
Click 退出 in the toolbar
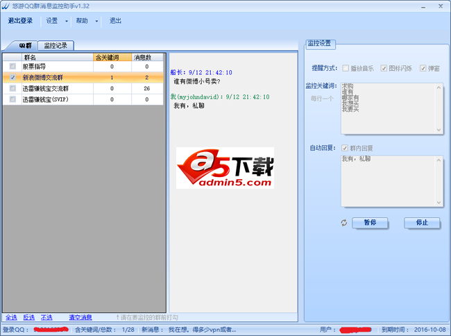(115, 21)
